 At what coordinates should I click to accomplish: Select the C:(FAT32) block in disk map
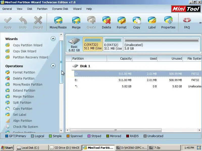(93, 44)
